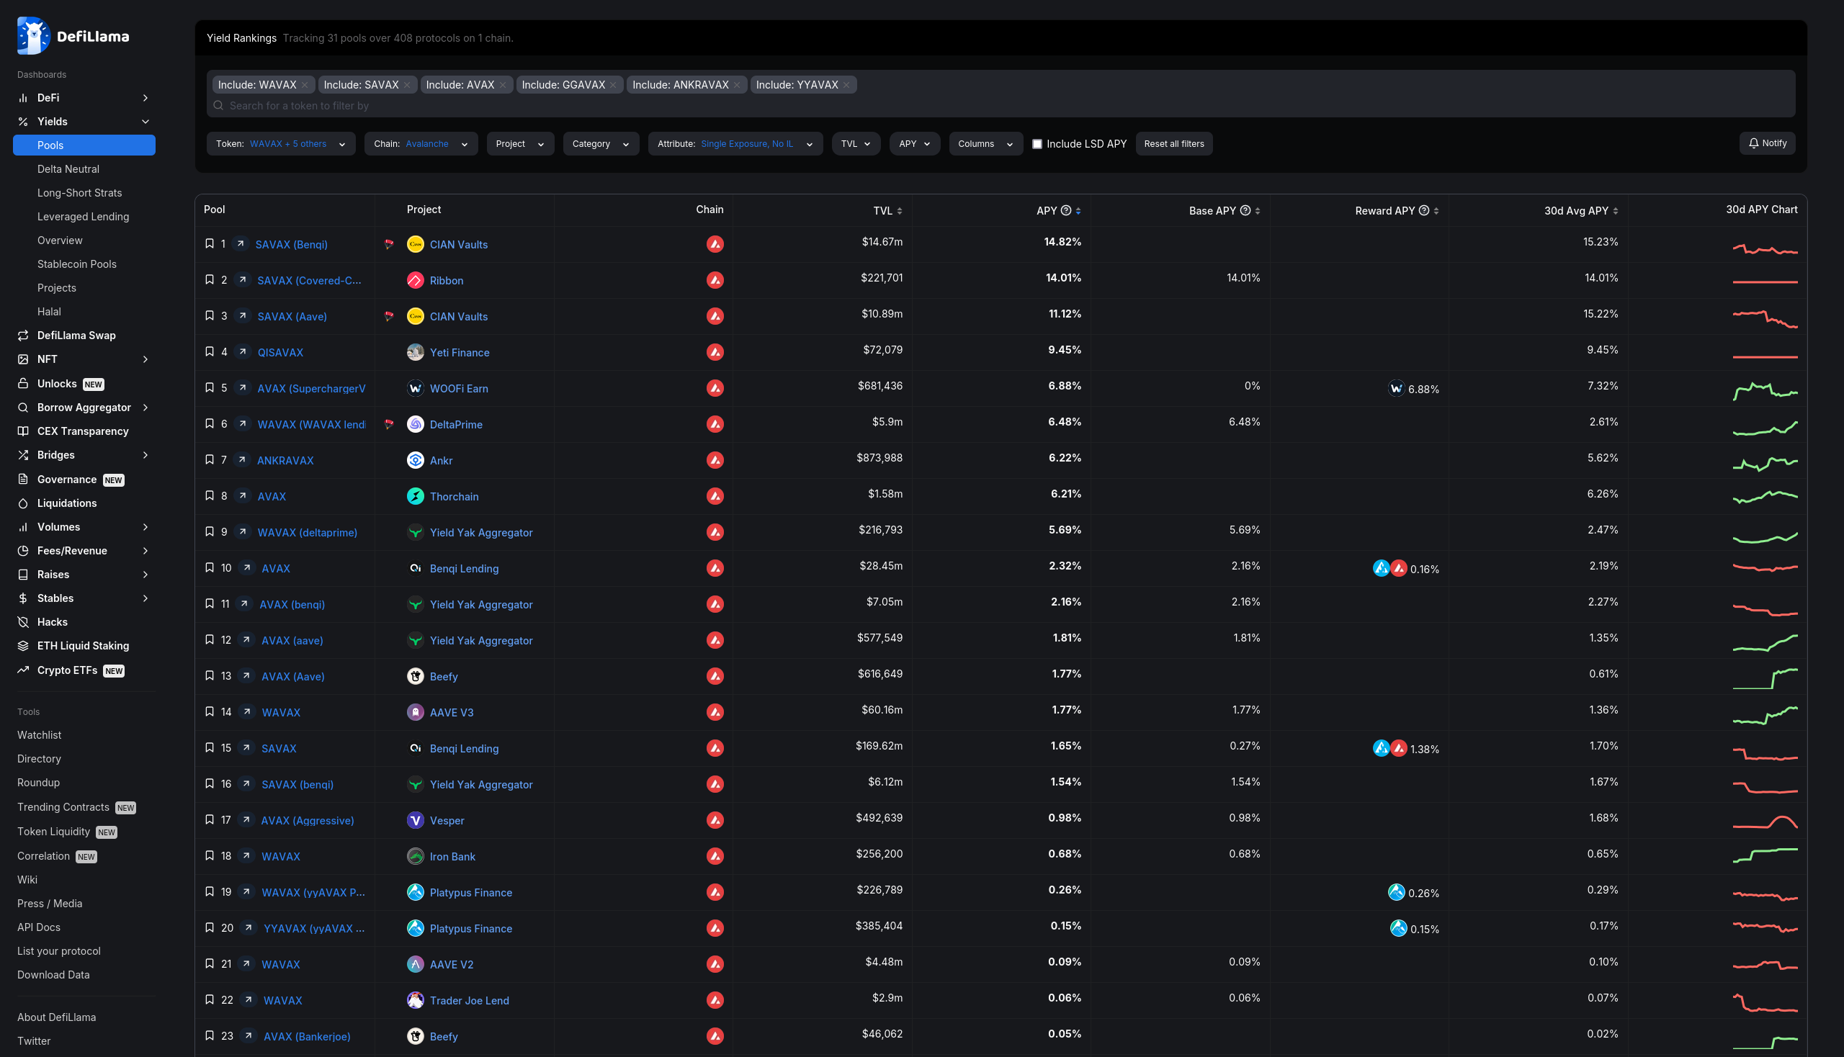Screen dimensions: 1844x1057
Task: Open the Yeti Finance project link
Action: pyautogui.click(x=459, y=352)
